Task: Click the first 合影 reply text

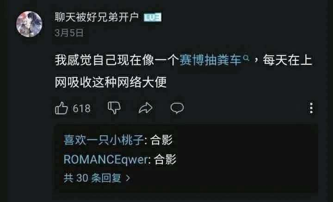Action: coord(161,140)
